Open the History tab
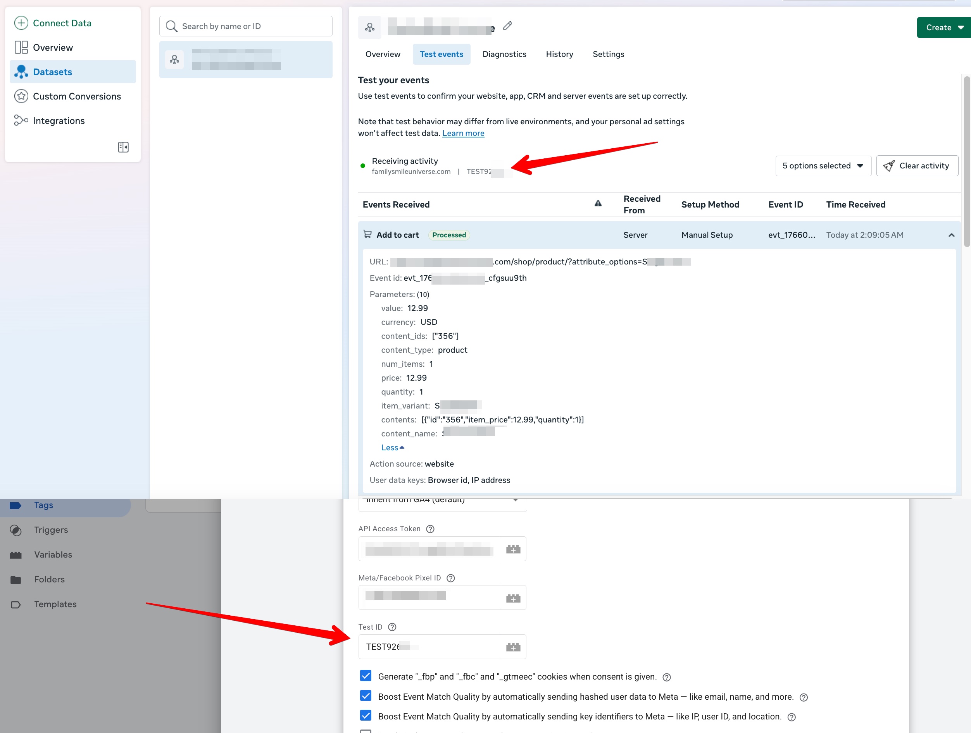 (559, 54)
